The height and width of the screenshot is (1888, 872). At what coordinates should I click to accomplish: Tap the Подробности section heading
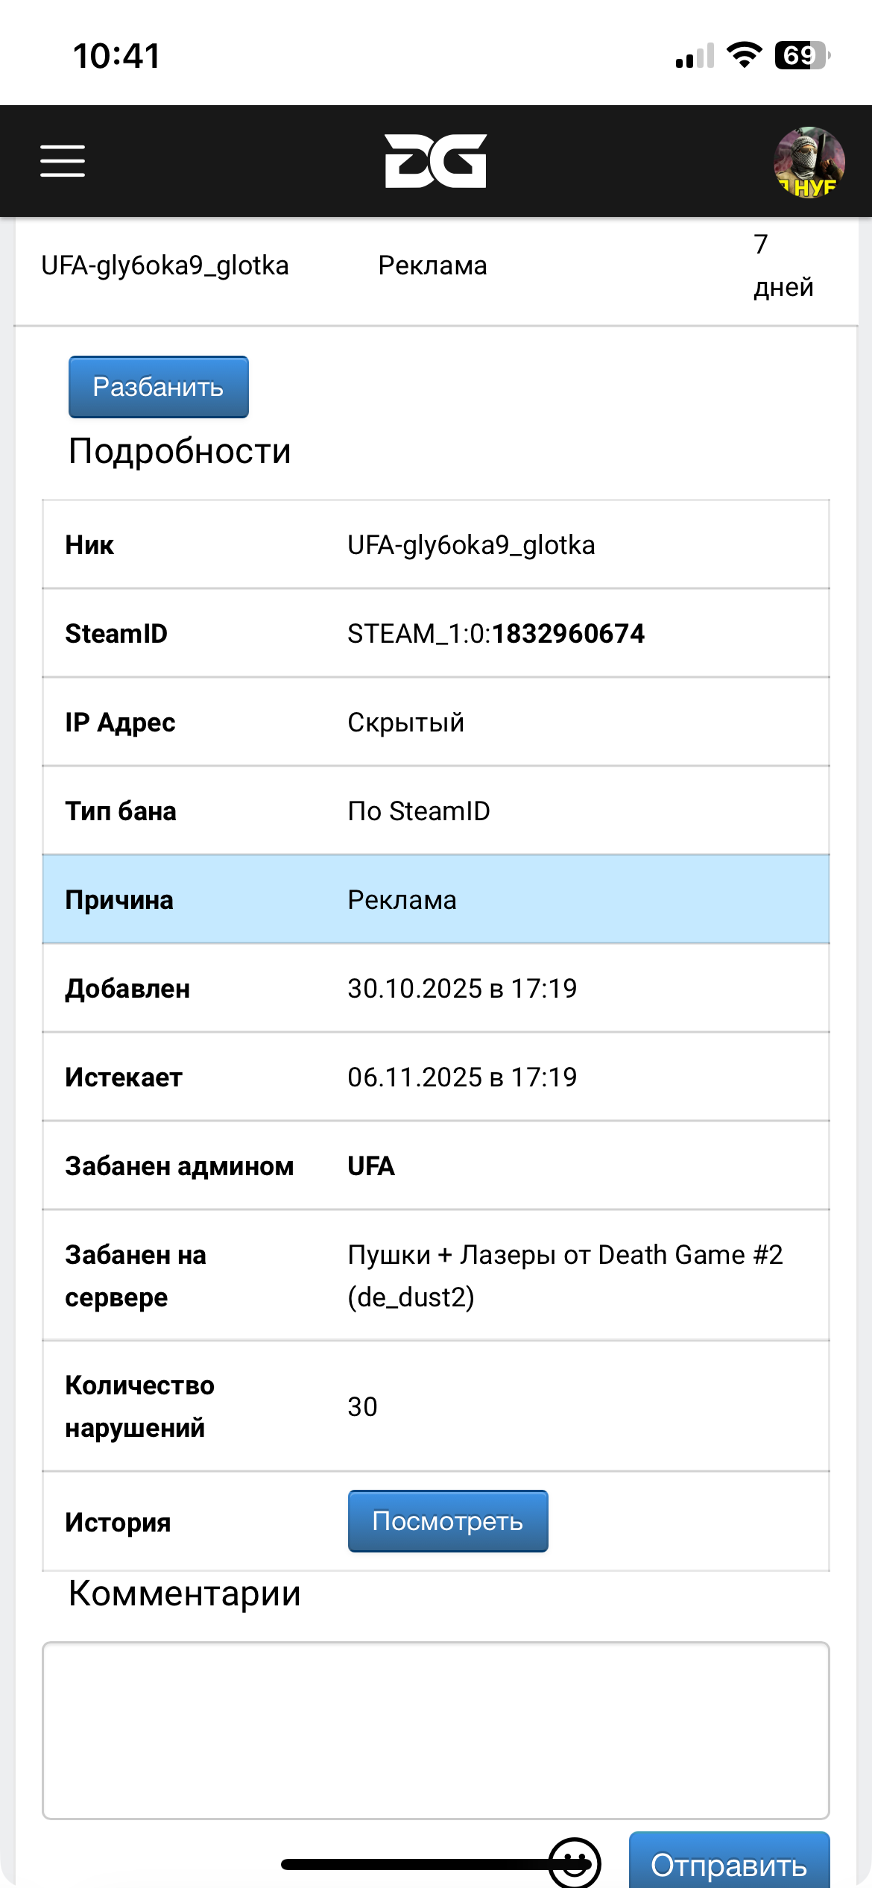click(x=180, y=451)
